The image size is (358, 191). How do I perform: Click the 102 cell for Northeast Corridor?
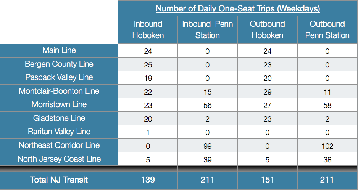(327, 146)
